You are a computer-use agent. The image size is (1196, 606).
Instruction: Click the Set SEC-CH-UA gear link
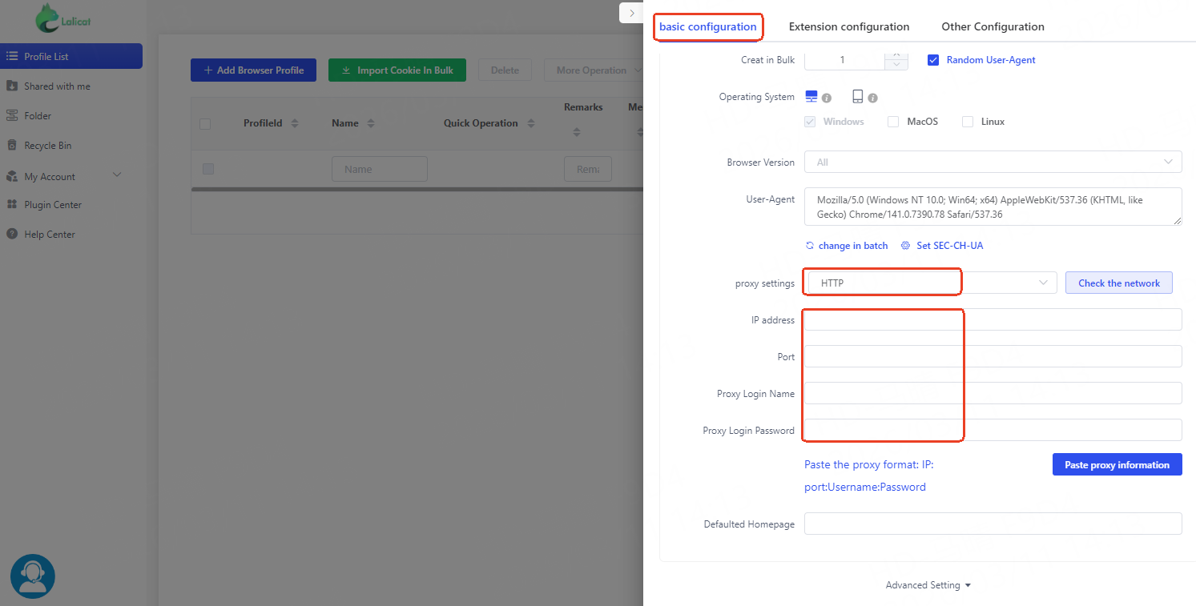tap(942, 246)
